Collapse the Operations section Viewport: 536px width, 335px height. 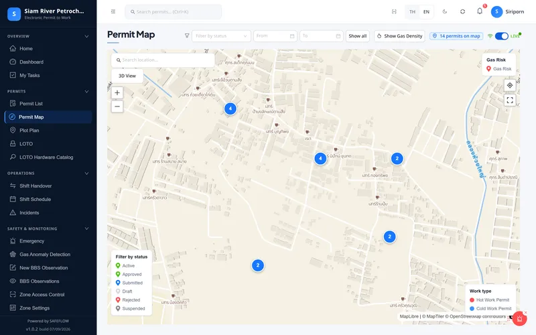pyautogui.click(x=86, y=174)
